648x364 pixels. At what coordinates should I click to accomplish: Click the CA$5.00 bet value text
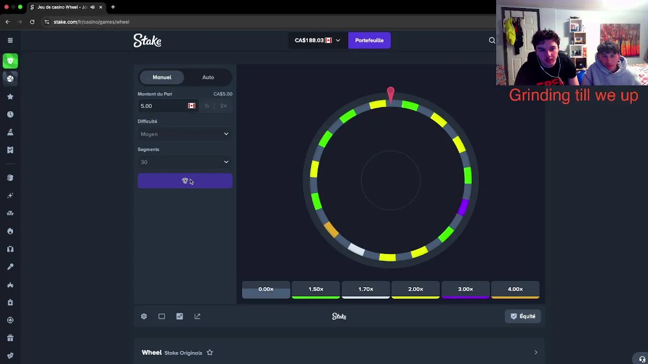click(x=223, y=94)
